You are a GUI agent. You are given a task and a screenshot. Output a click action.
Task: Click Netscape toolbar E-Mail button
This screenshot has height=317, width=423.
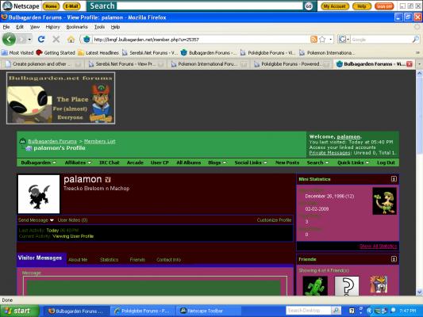pos(71,6)
